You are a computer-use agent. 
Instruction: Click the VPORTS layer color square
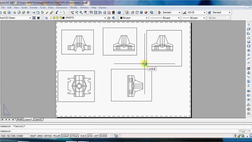click(63, 18)
